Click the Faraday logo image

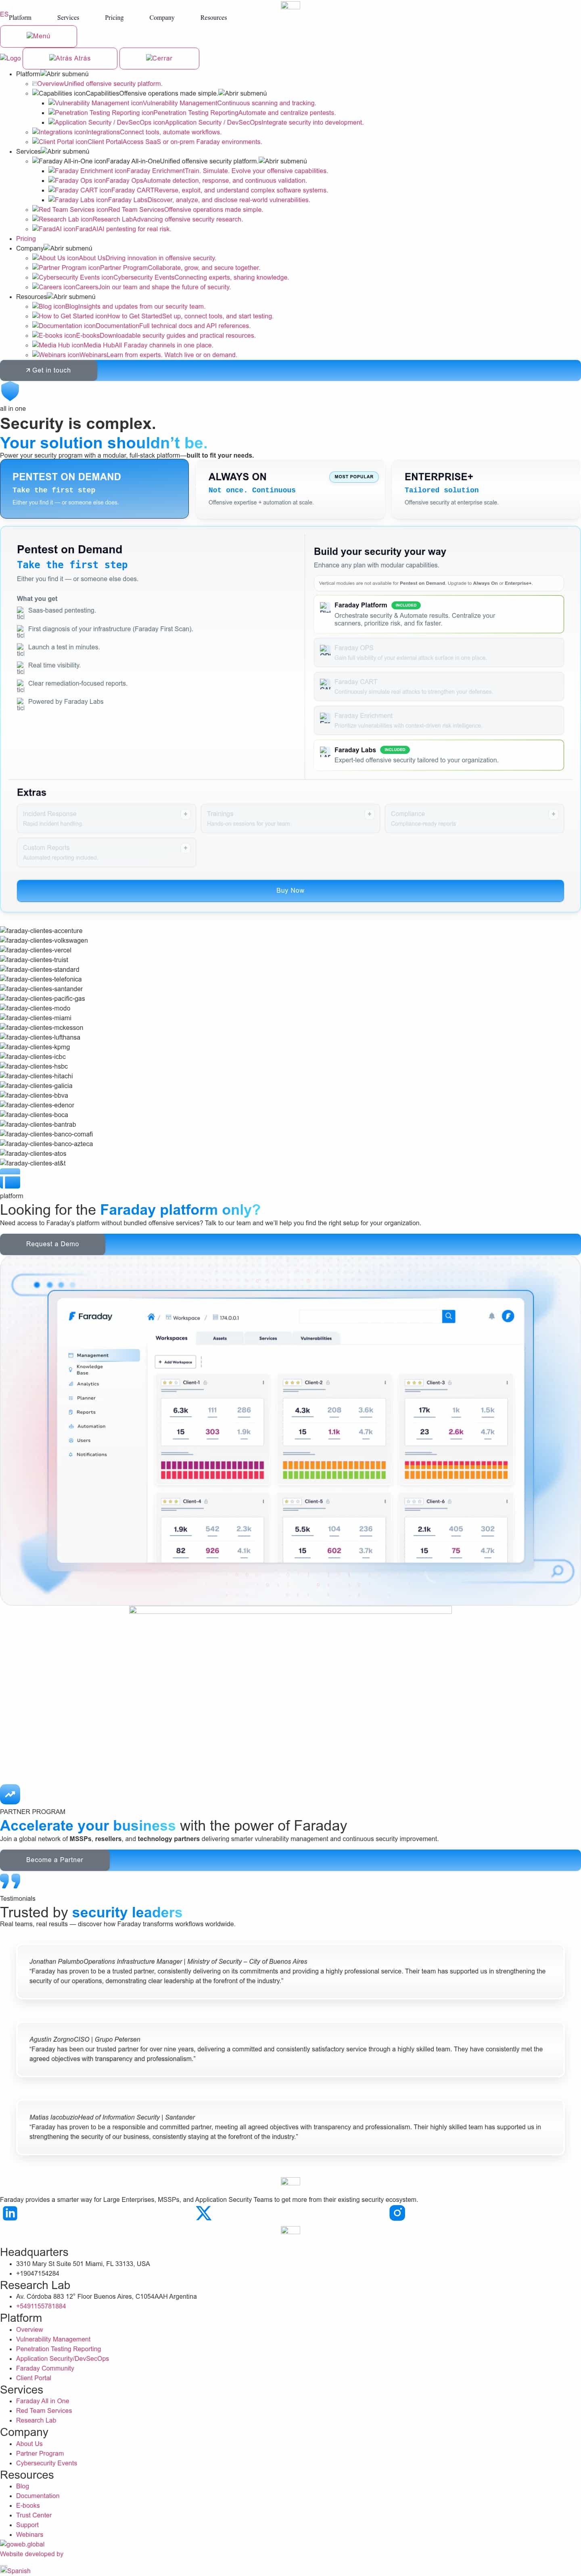click(10, 58)
